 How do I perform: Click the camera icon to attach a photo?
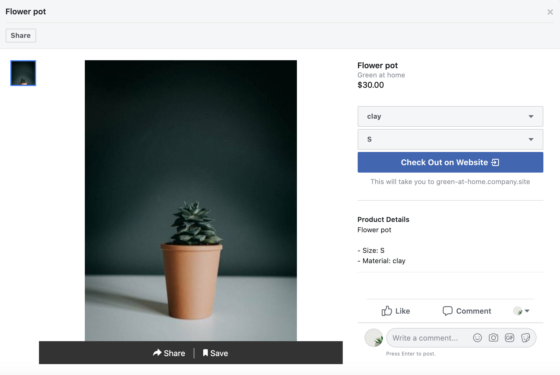click(494, 338)
